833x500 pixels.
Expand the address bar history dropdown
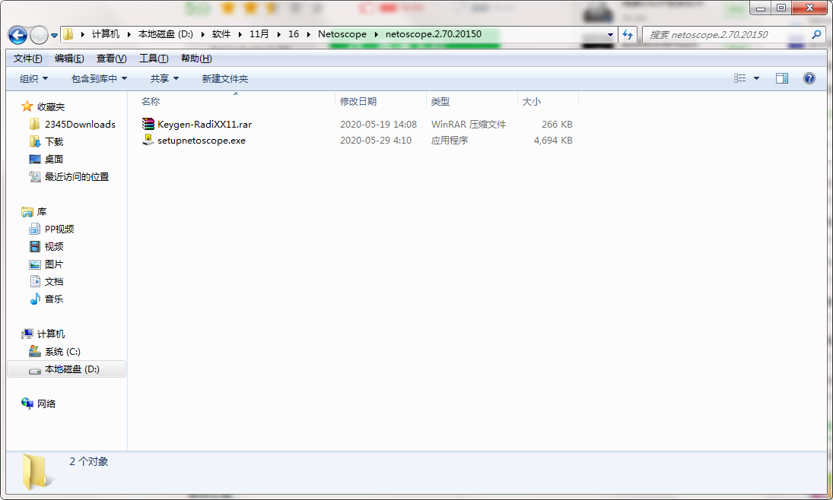(x=610, y=34)
